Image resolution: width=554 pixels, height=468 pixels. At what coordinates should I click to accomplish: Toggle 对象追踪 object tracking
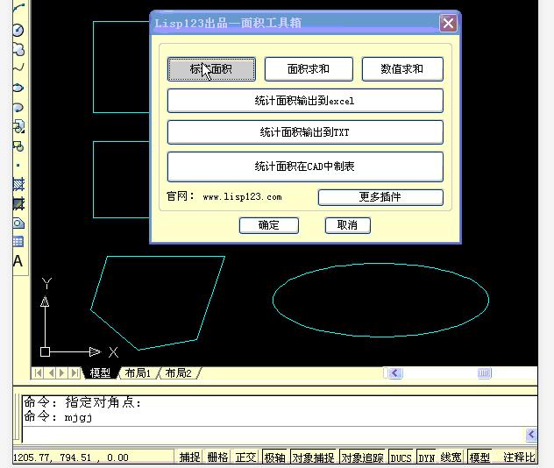click(x=363, y=457)
